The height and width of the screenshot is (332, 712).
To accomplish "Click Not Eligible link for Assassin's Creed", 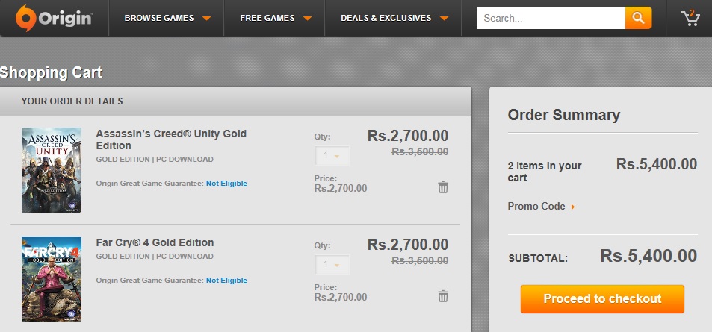I will pos(226,184).
